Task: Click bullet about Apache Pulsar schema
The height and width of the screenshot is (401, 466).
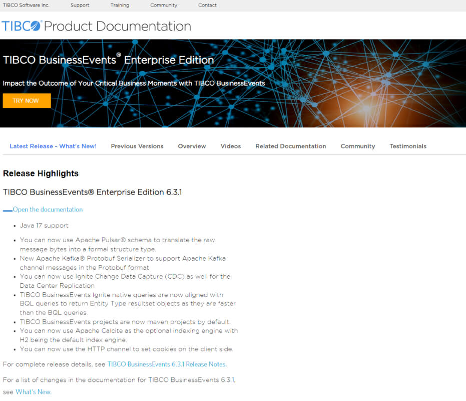Action: 118,245
